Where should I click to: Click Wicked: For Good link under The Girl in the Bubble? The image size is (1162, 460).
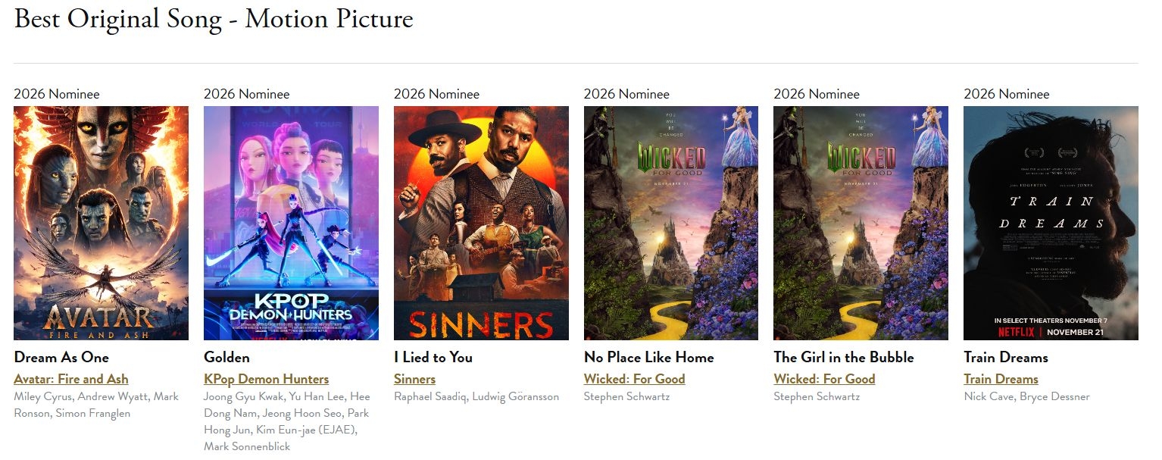pyautogui.click(x=824, y=379)
